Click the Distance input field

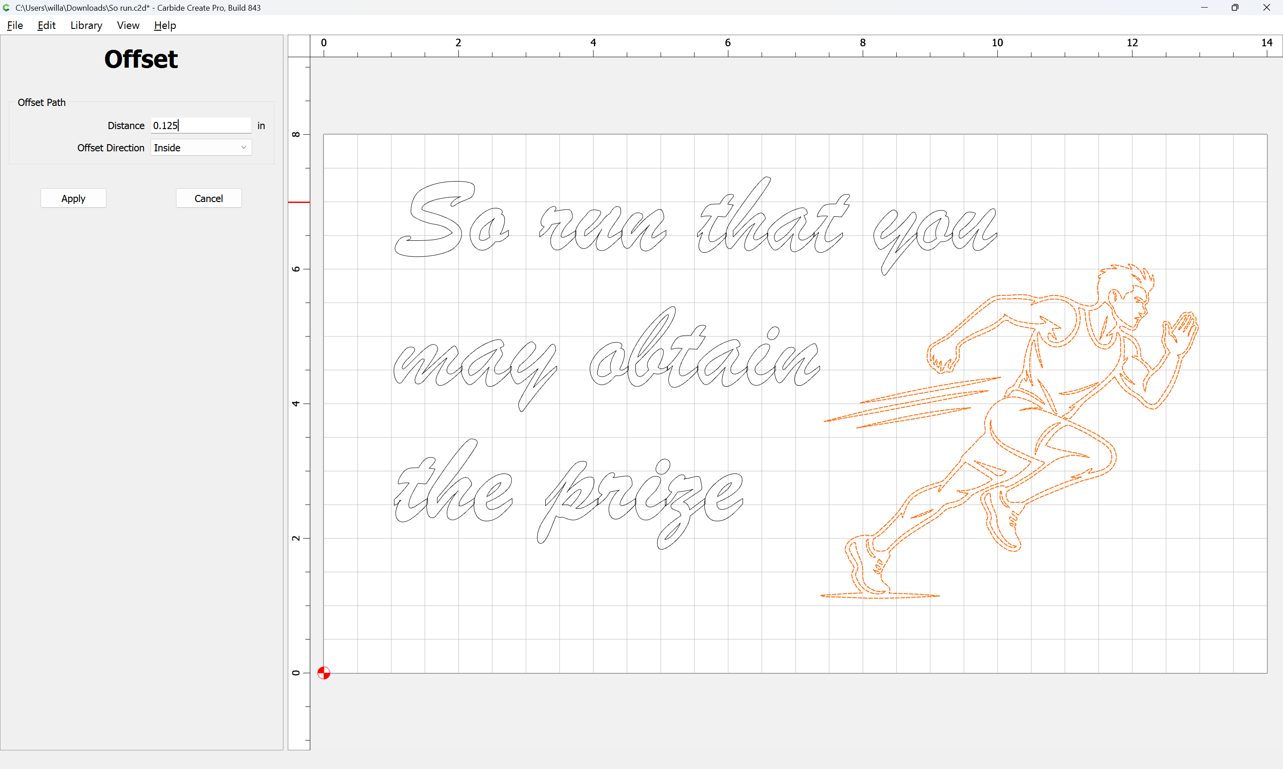[x=201, y=125]
